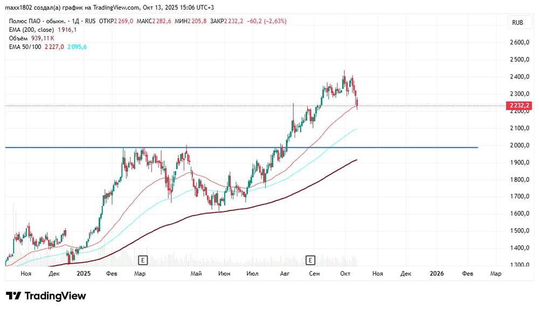
Task: Select the red current price label 2232,2
Action: click(x=519, y=105)
